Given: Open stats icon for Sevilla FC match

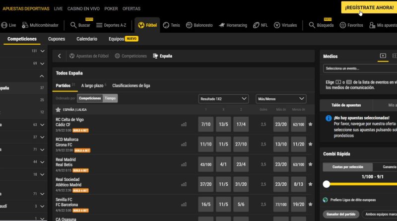Looking at the screenshot, I should 184,204.
